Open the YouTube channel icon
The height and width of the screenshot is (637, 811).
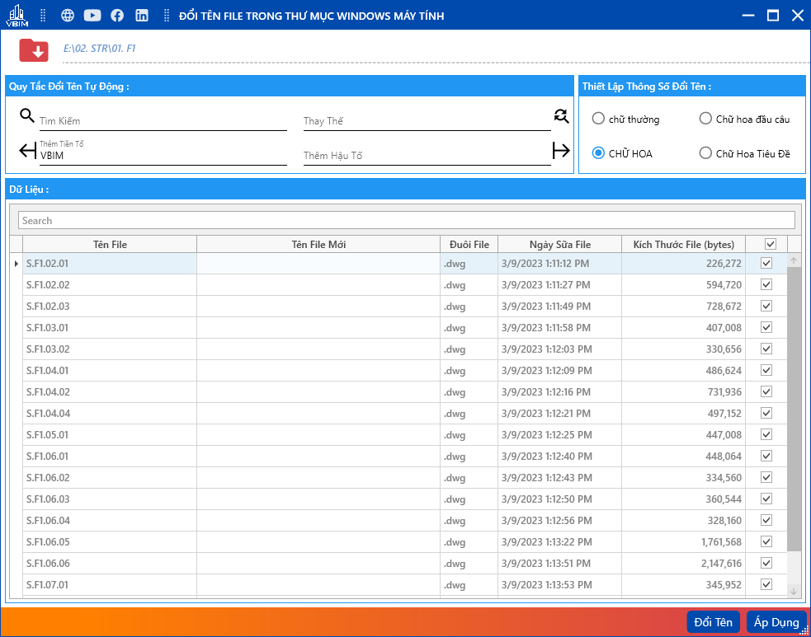pos(92,16)
